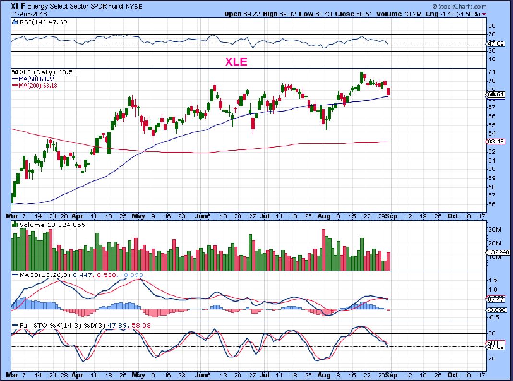Click the Full STO legend line marker
Screen dimensions: 513x381
tap(15, 325)
